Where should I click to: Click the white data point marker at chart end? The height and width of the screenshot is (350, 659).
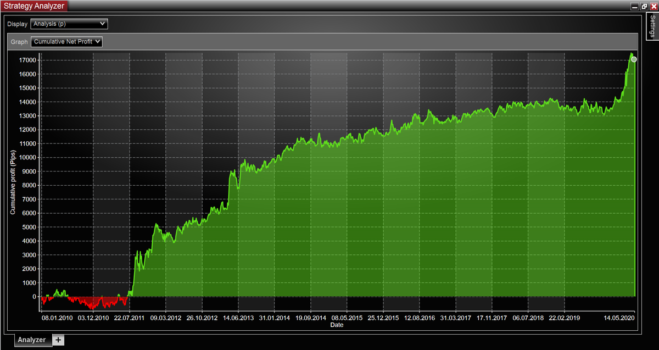pyautogui.click(x=634, y=59)
